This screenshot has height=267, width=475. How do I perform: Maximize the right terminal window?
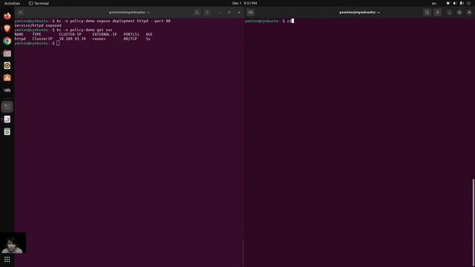click(x=459, y=13)
